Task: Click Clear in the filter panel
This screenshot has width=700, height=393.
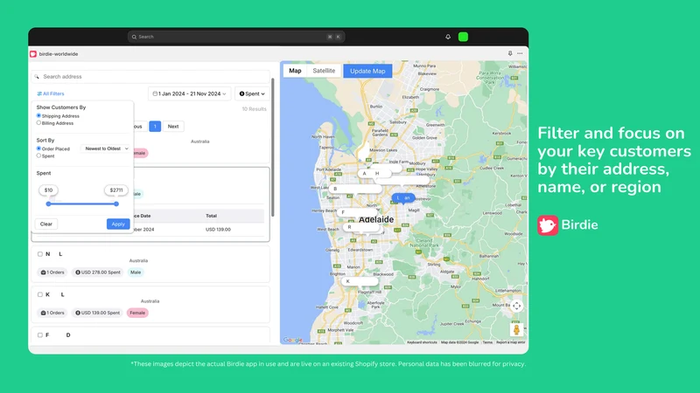Action: point(46,224)
